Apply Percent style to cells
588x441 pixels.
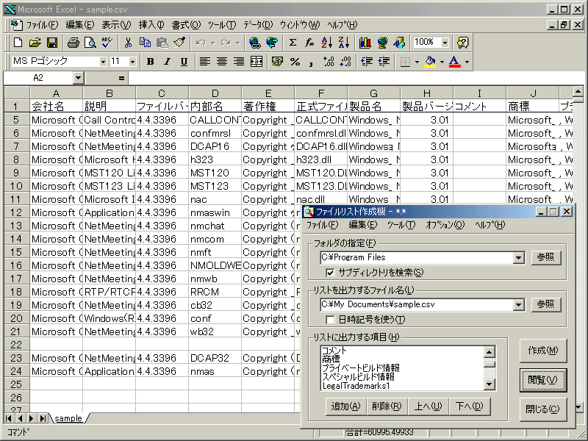(295, 62)
